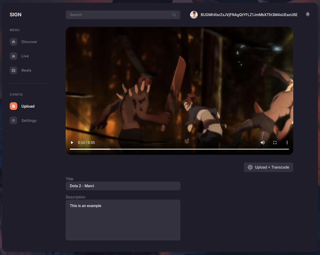Open the Reels menu item
Screen dimensions: 320x255
[x=26, y=70]
